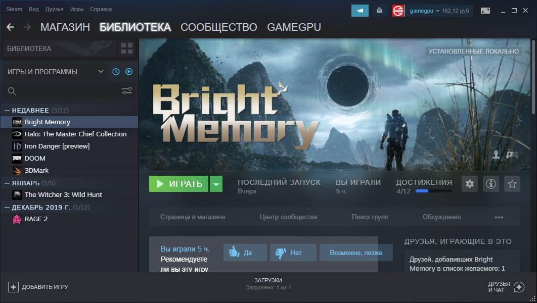Click the vertical scrollbar on the right
The width and height of the screenshot is (537, 303).
coord(533,77)
